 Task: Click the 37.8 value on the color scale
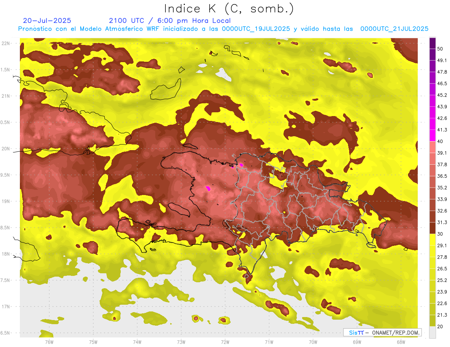[442, 165]
